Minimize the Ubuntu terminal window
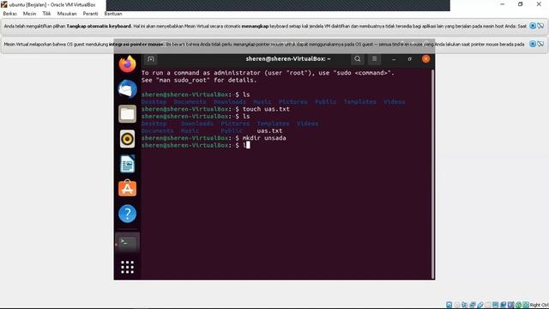 (394, 59)
